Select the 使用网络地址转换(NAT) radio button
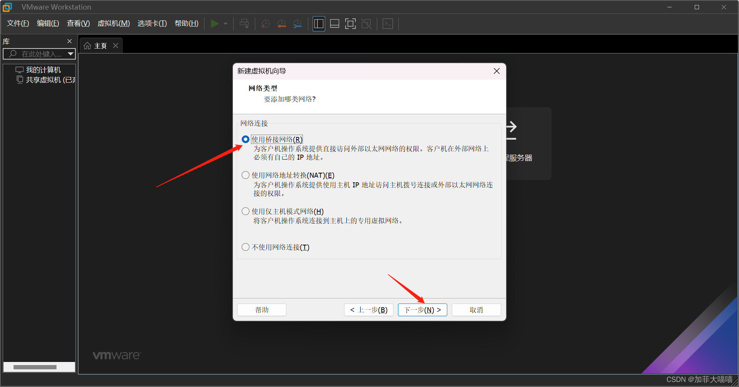 tap(245, 175)
